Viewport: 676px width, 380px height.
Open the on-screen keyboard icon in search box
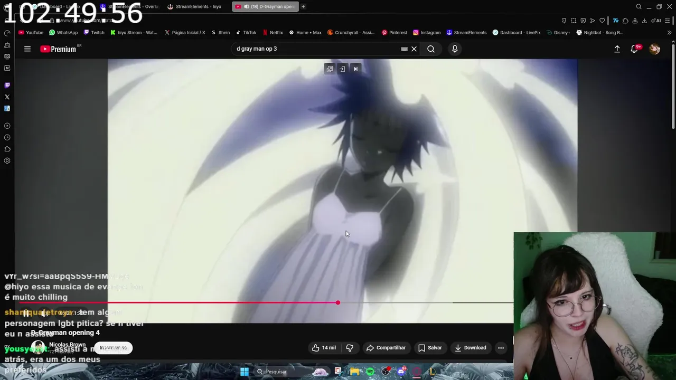click(404, 49)
